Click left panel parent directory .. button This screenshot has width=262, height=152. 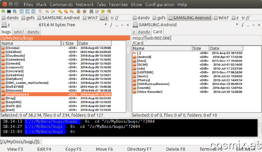pyautogui.click(x=117, y=25)
